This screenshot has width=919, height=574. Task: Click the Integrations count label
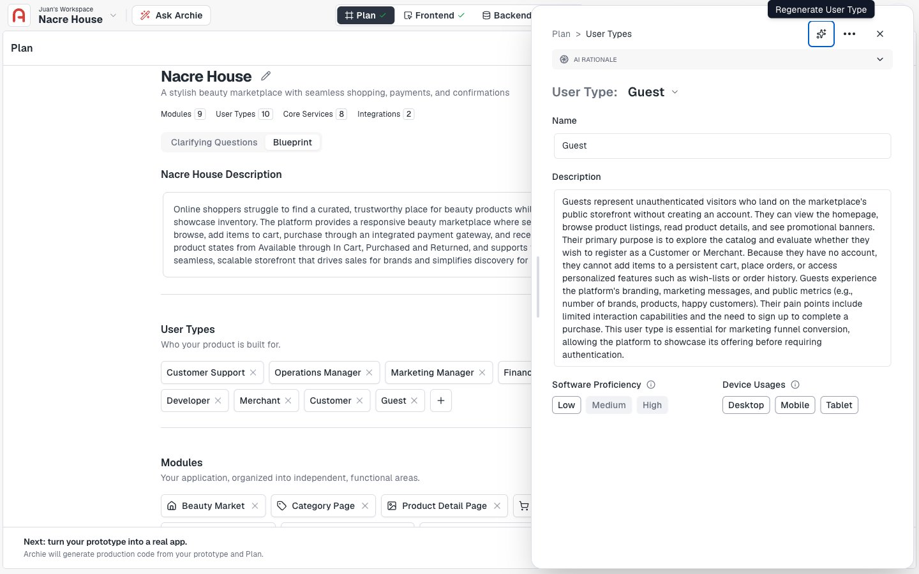point(385,114)
